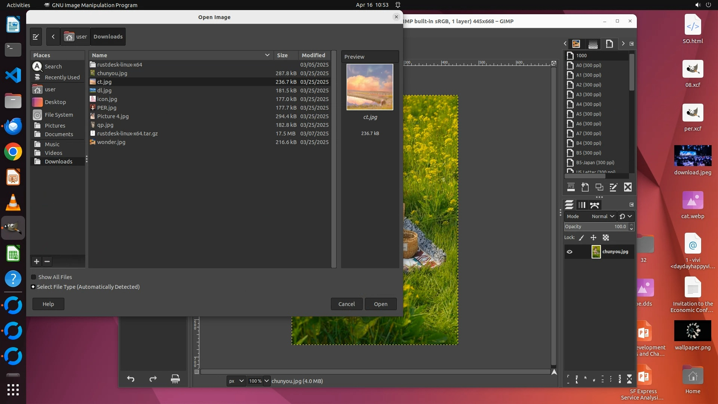This screenshot has height=404, width=718.
Task: Click the Cancel button
Action: tap(346, 304)
